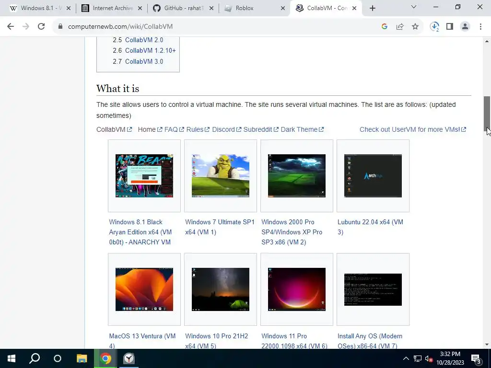Open the notification center icon

click(x=476, y=358)
